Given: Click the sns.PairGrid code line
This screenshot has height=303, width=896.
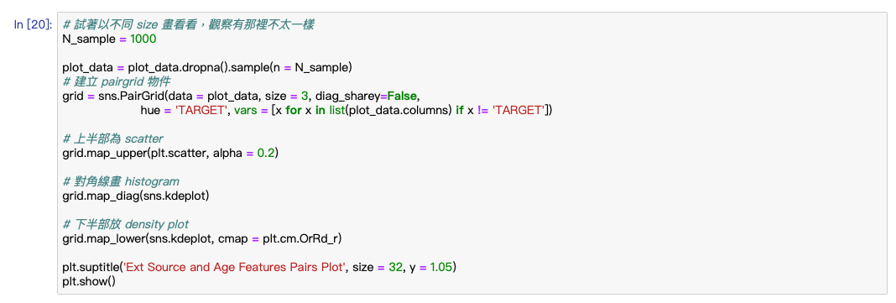Looking at the screenshot, I should [242, 96].
